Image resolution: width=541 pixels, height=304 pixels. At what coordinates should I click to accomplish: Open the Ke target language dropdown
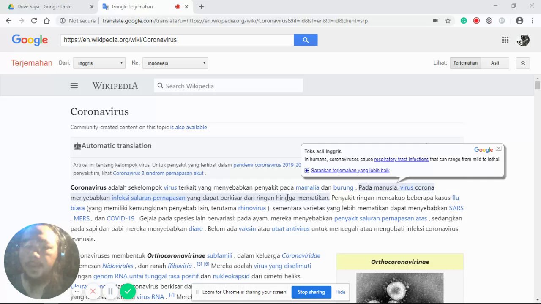point(175,63)
